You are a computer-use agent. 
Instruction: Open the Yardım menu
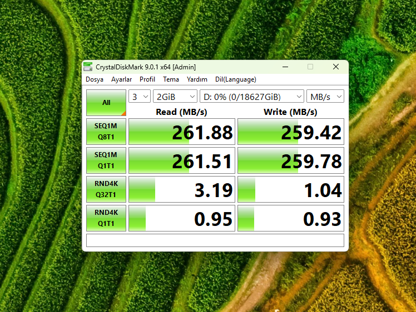pyautogui.click(x=197, y=79)
